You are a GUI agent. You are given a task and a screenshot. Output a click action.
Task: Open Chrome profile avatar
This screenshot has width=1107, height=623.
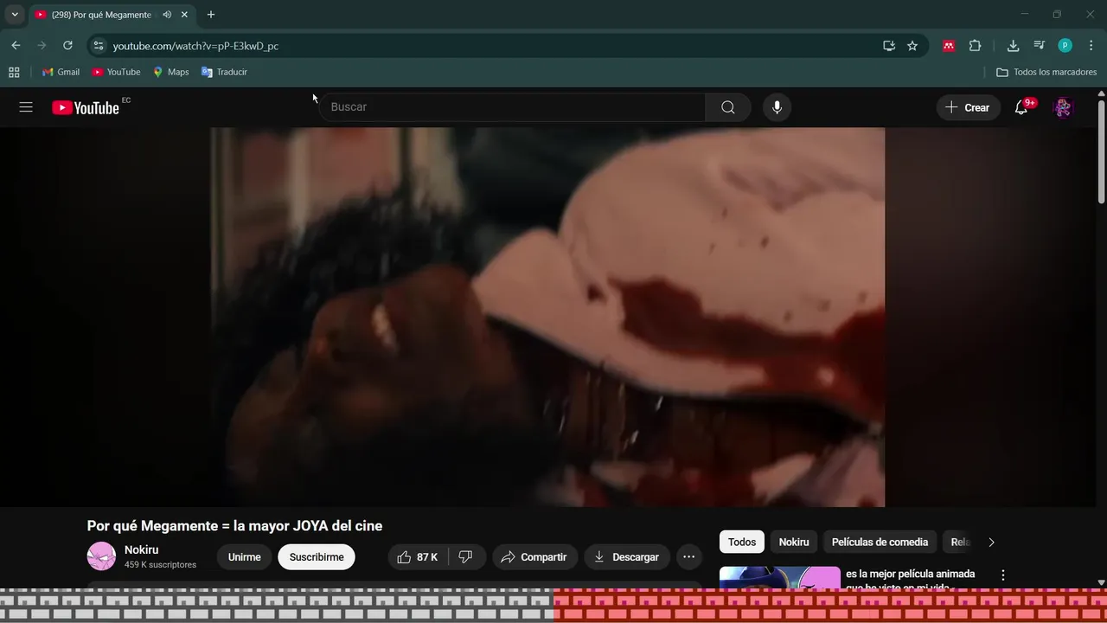(x=1065, y=46)
